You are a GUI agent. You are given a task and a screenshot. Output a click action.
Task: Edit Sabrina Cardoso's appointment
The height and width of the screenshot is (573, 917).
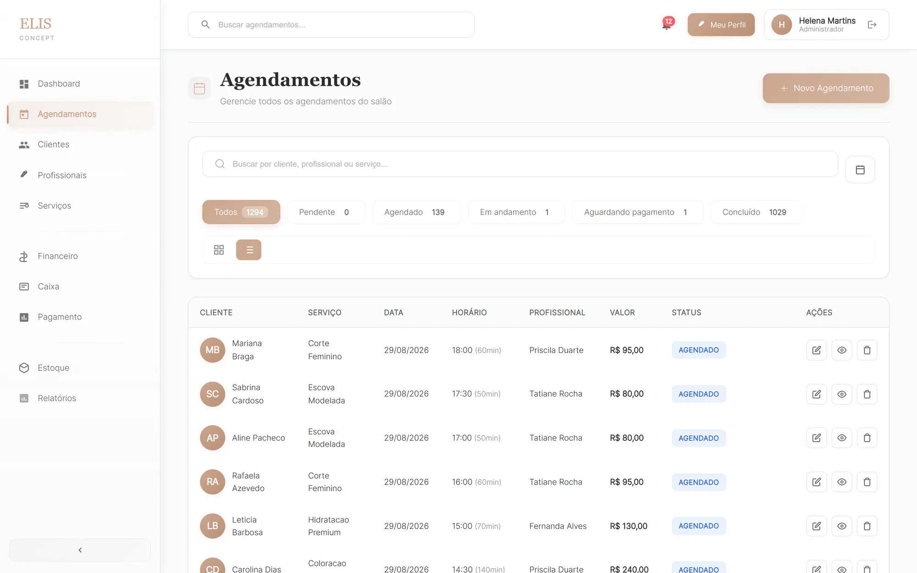(x=817, y=394)
